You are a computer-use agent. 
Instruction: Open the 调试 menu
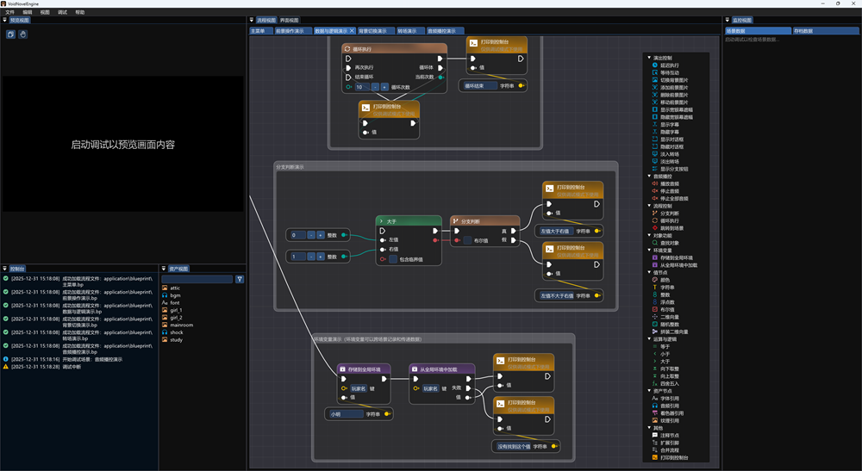point(62,12)
